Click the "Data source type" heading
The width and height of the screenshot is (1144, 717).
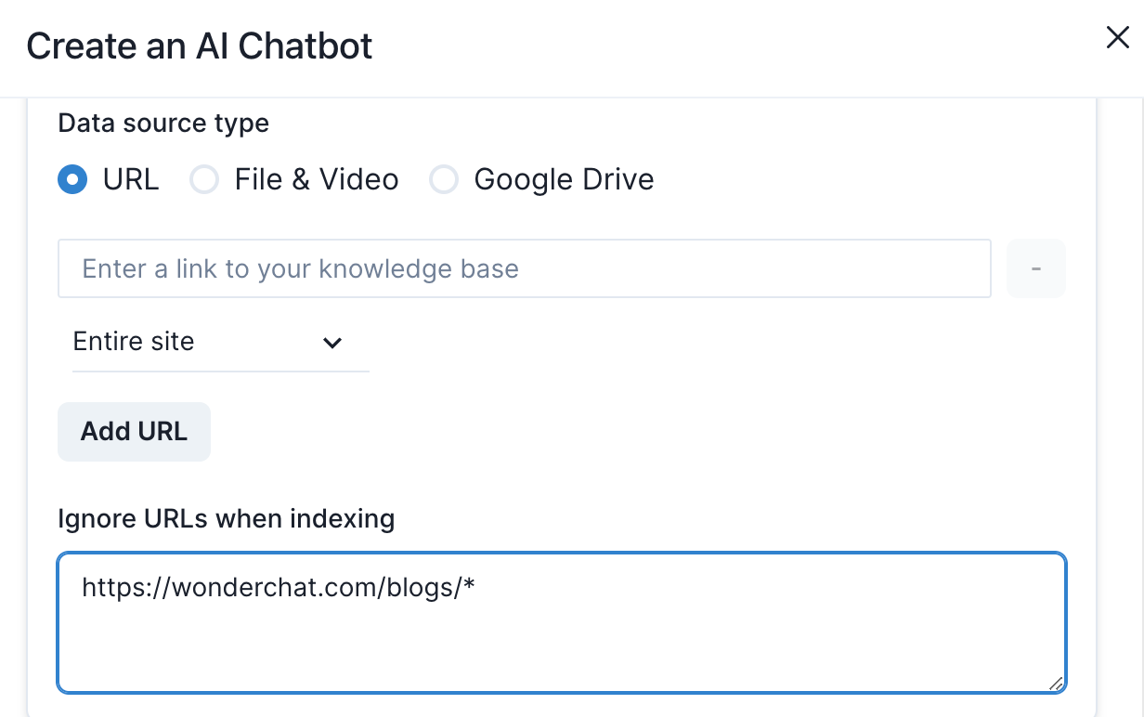coord(163,123)
